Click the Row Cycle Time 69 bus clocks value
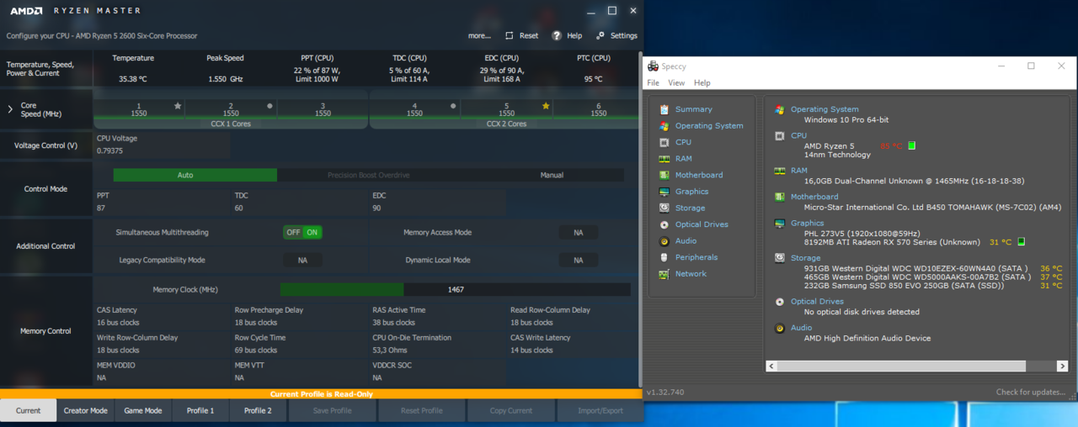This screenshot has height=427, width=1078. click(255, 350)
